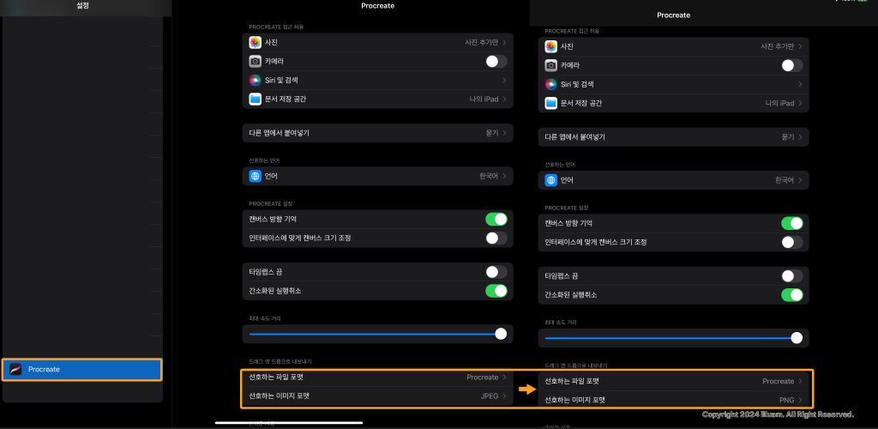Viewport: 878px width, 429px height.
Task: Click 묻기 value in the middle panel
Action: point(492,133)
